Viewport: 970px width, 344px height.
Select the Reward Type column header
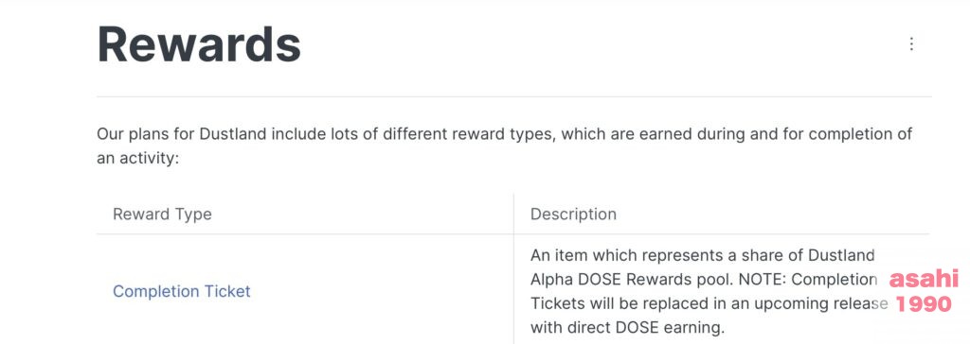(162, 215)
